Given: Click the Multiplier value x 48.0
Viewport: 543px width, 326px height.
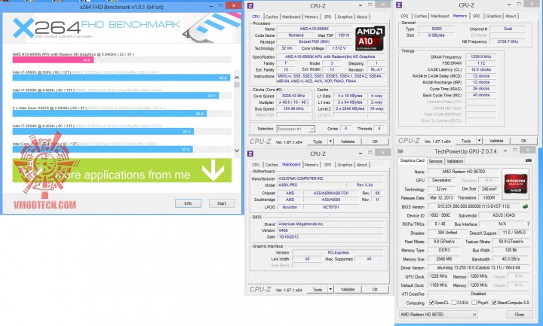Looking at the screenshot, I should (x=293, y=102).
